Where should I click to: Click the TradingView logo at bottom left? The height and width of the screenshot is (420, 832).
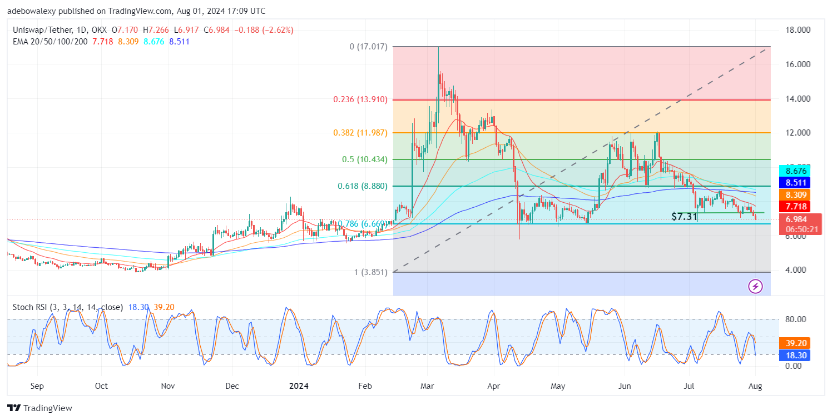[x=40, y=408]
